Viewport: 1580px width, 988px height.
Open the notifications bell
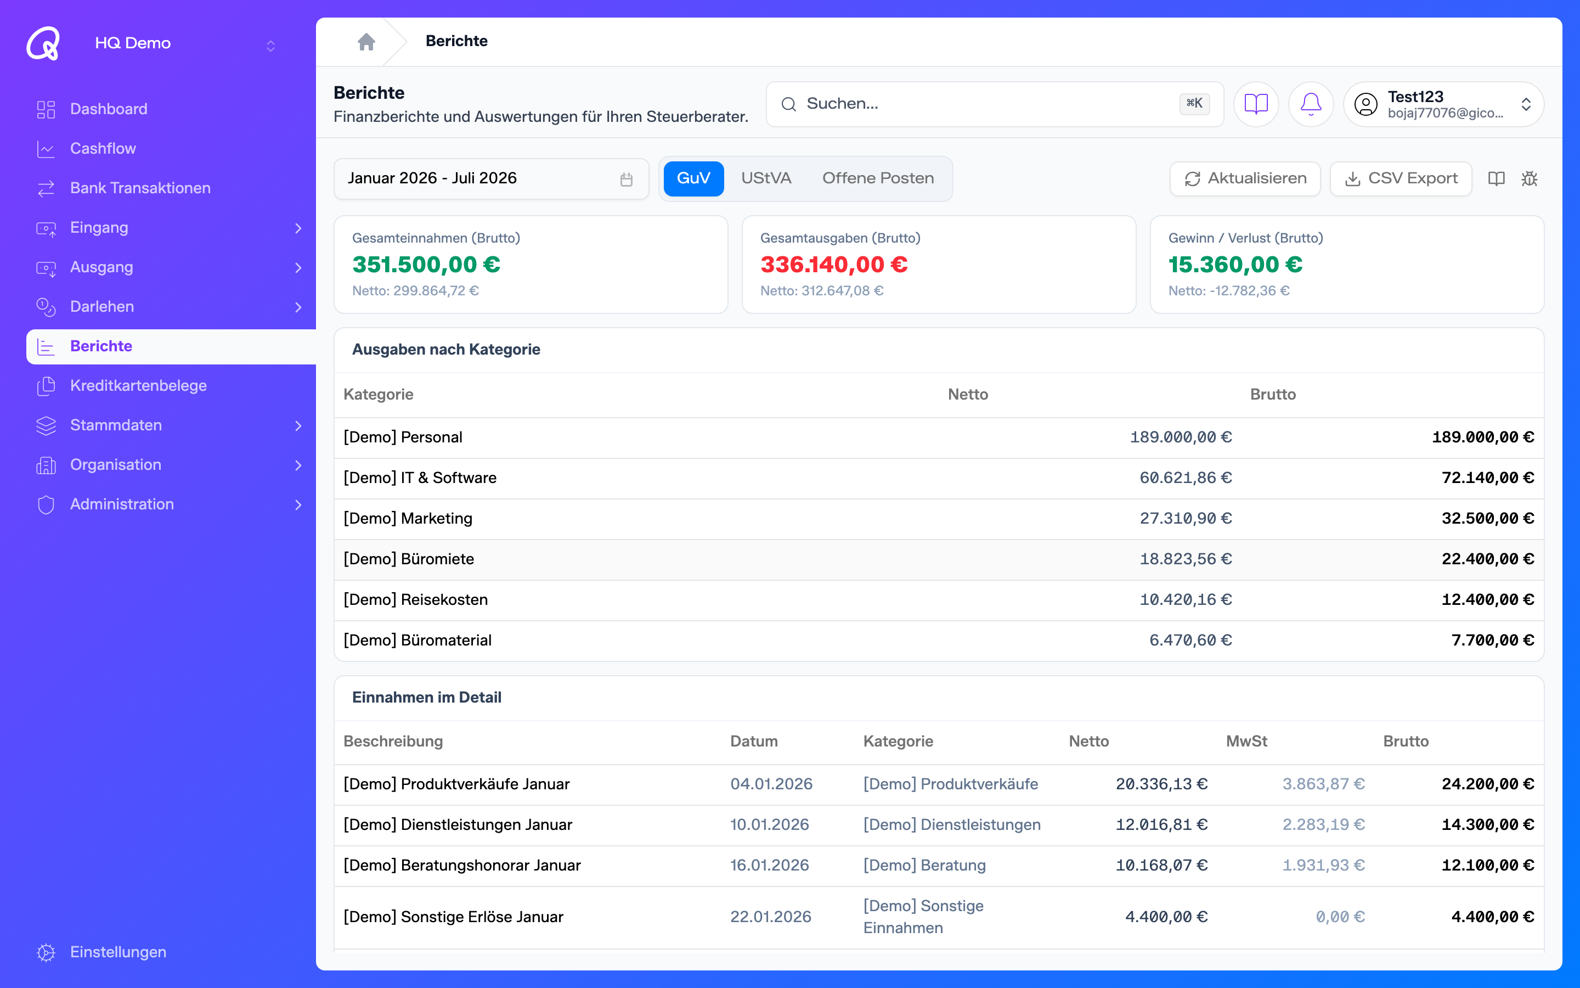tap(1310, 104)
